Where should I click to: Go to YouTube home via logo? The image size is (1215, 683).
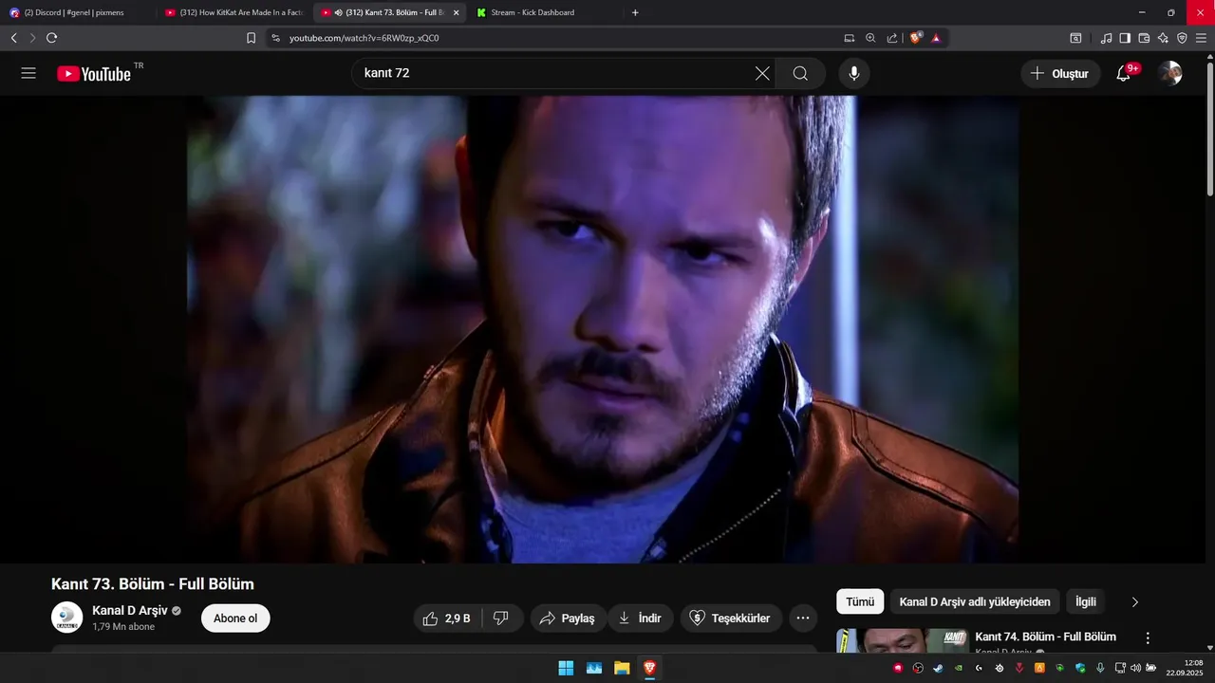pyautogui.click(x=94, y=74)
